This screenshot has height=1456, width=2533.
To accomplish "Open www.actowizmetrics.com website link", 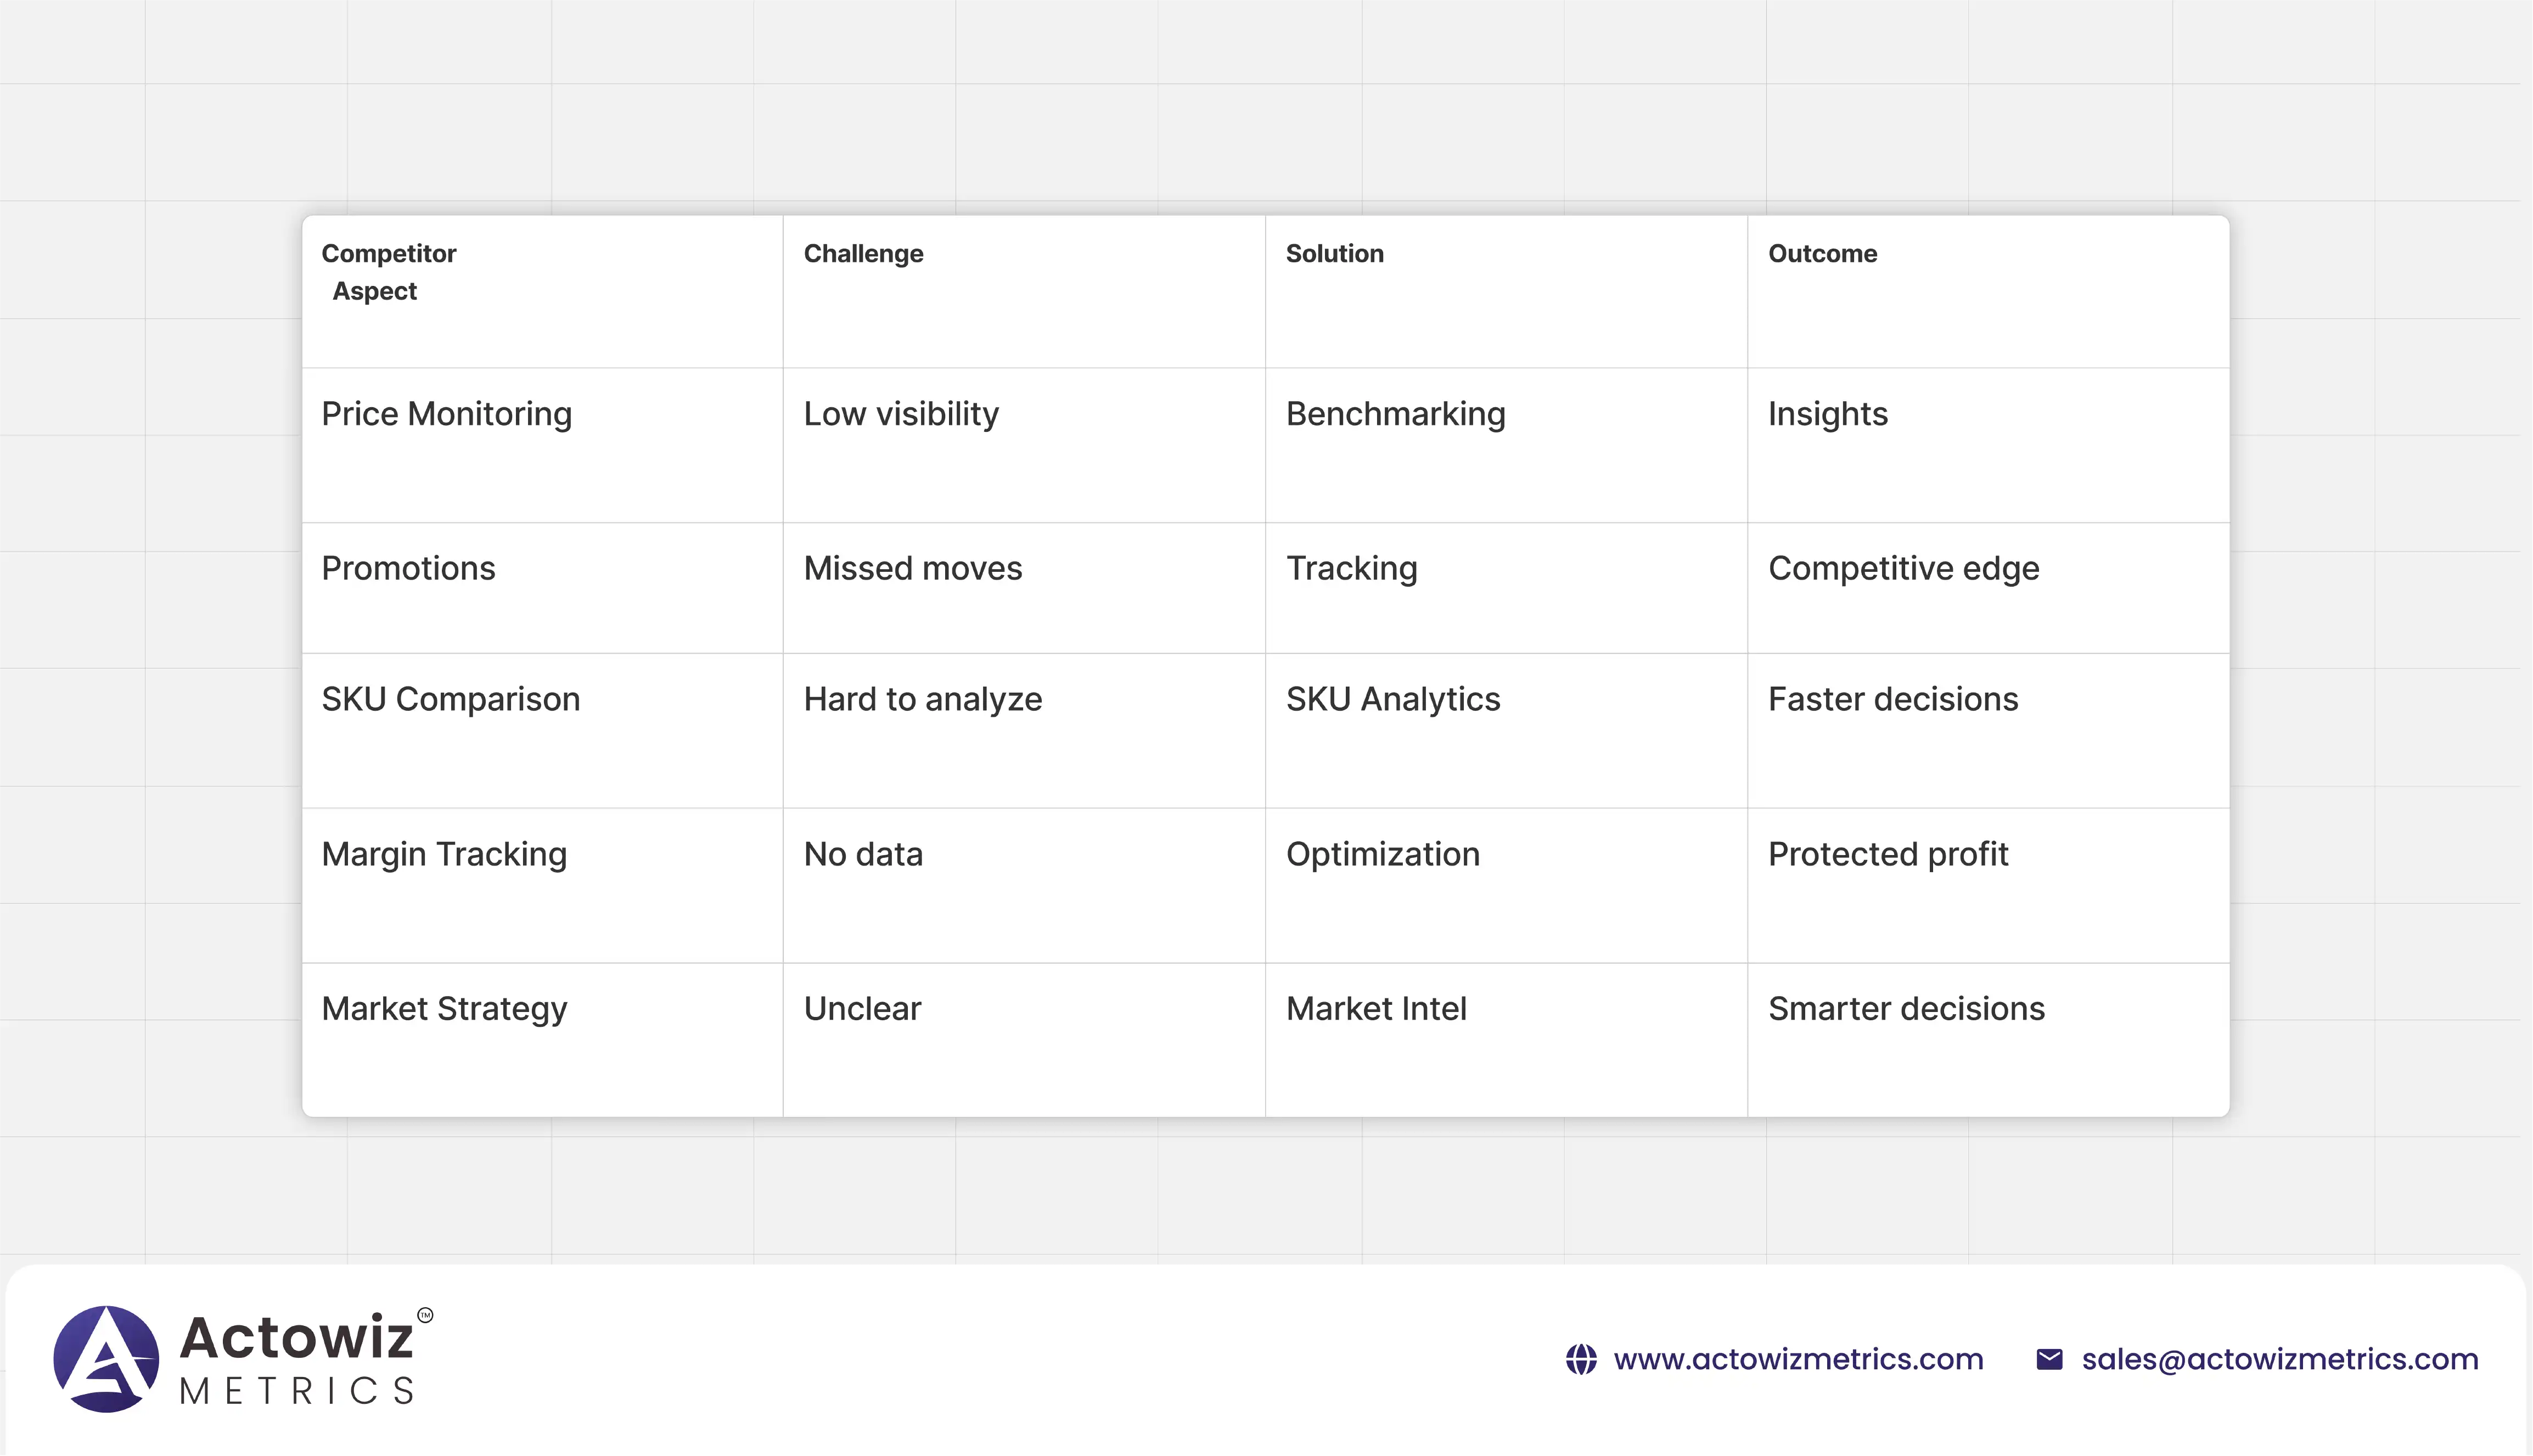I will 1798,1360.
